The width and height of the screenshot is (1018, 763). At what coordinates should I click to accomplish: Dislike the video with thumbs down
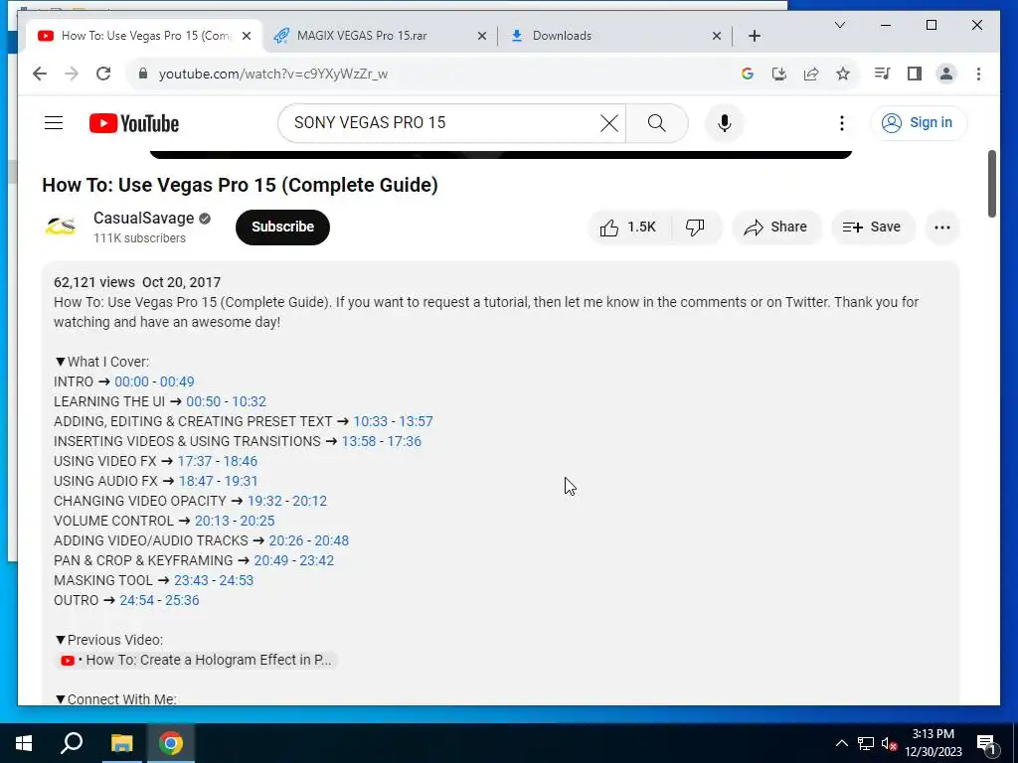click(695, 228)
